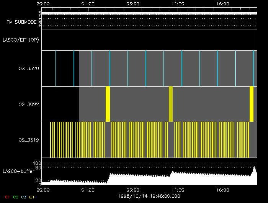The height and width of the screenshot is (203, 268).
Task: Click the TM SUBMODE label
Action: coord(21,22)
